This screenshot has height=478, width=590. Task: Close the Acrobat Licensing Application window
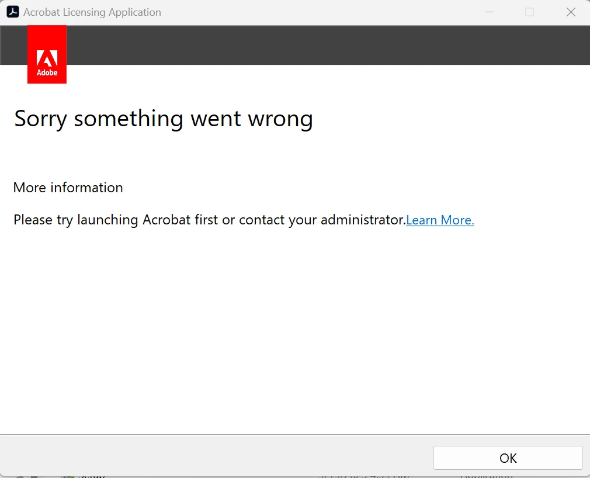571,12
